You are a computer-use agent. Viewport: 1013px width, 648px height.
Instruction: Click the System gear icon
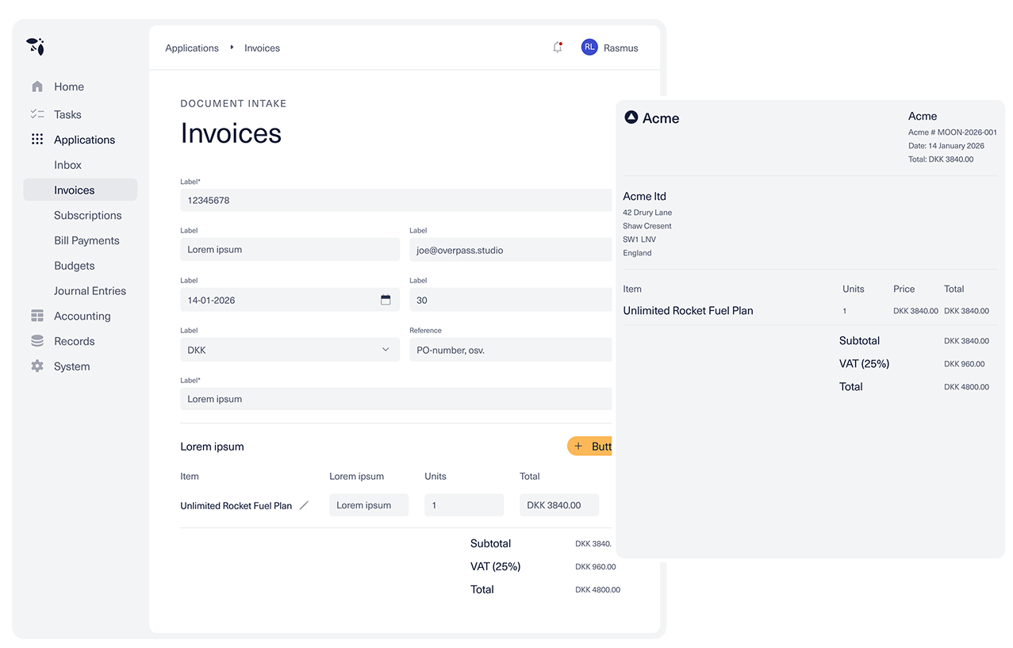[x=37, y=366]
